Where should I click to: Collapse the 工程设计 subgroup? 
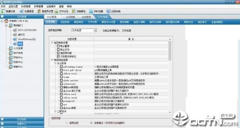tap(55, 111)
